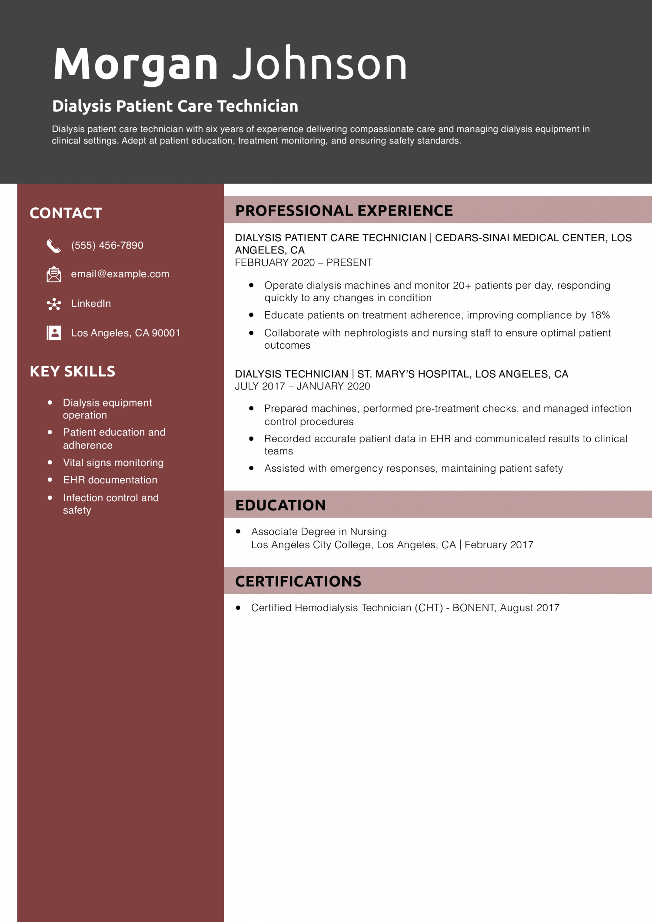652x922 pixels.
Task: Click the Los Angeles, CA 90001 address
Action: pyautogui.click(x=126, y=333)
